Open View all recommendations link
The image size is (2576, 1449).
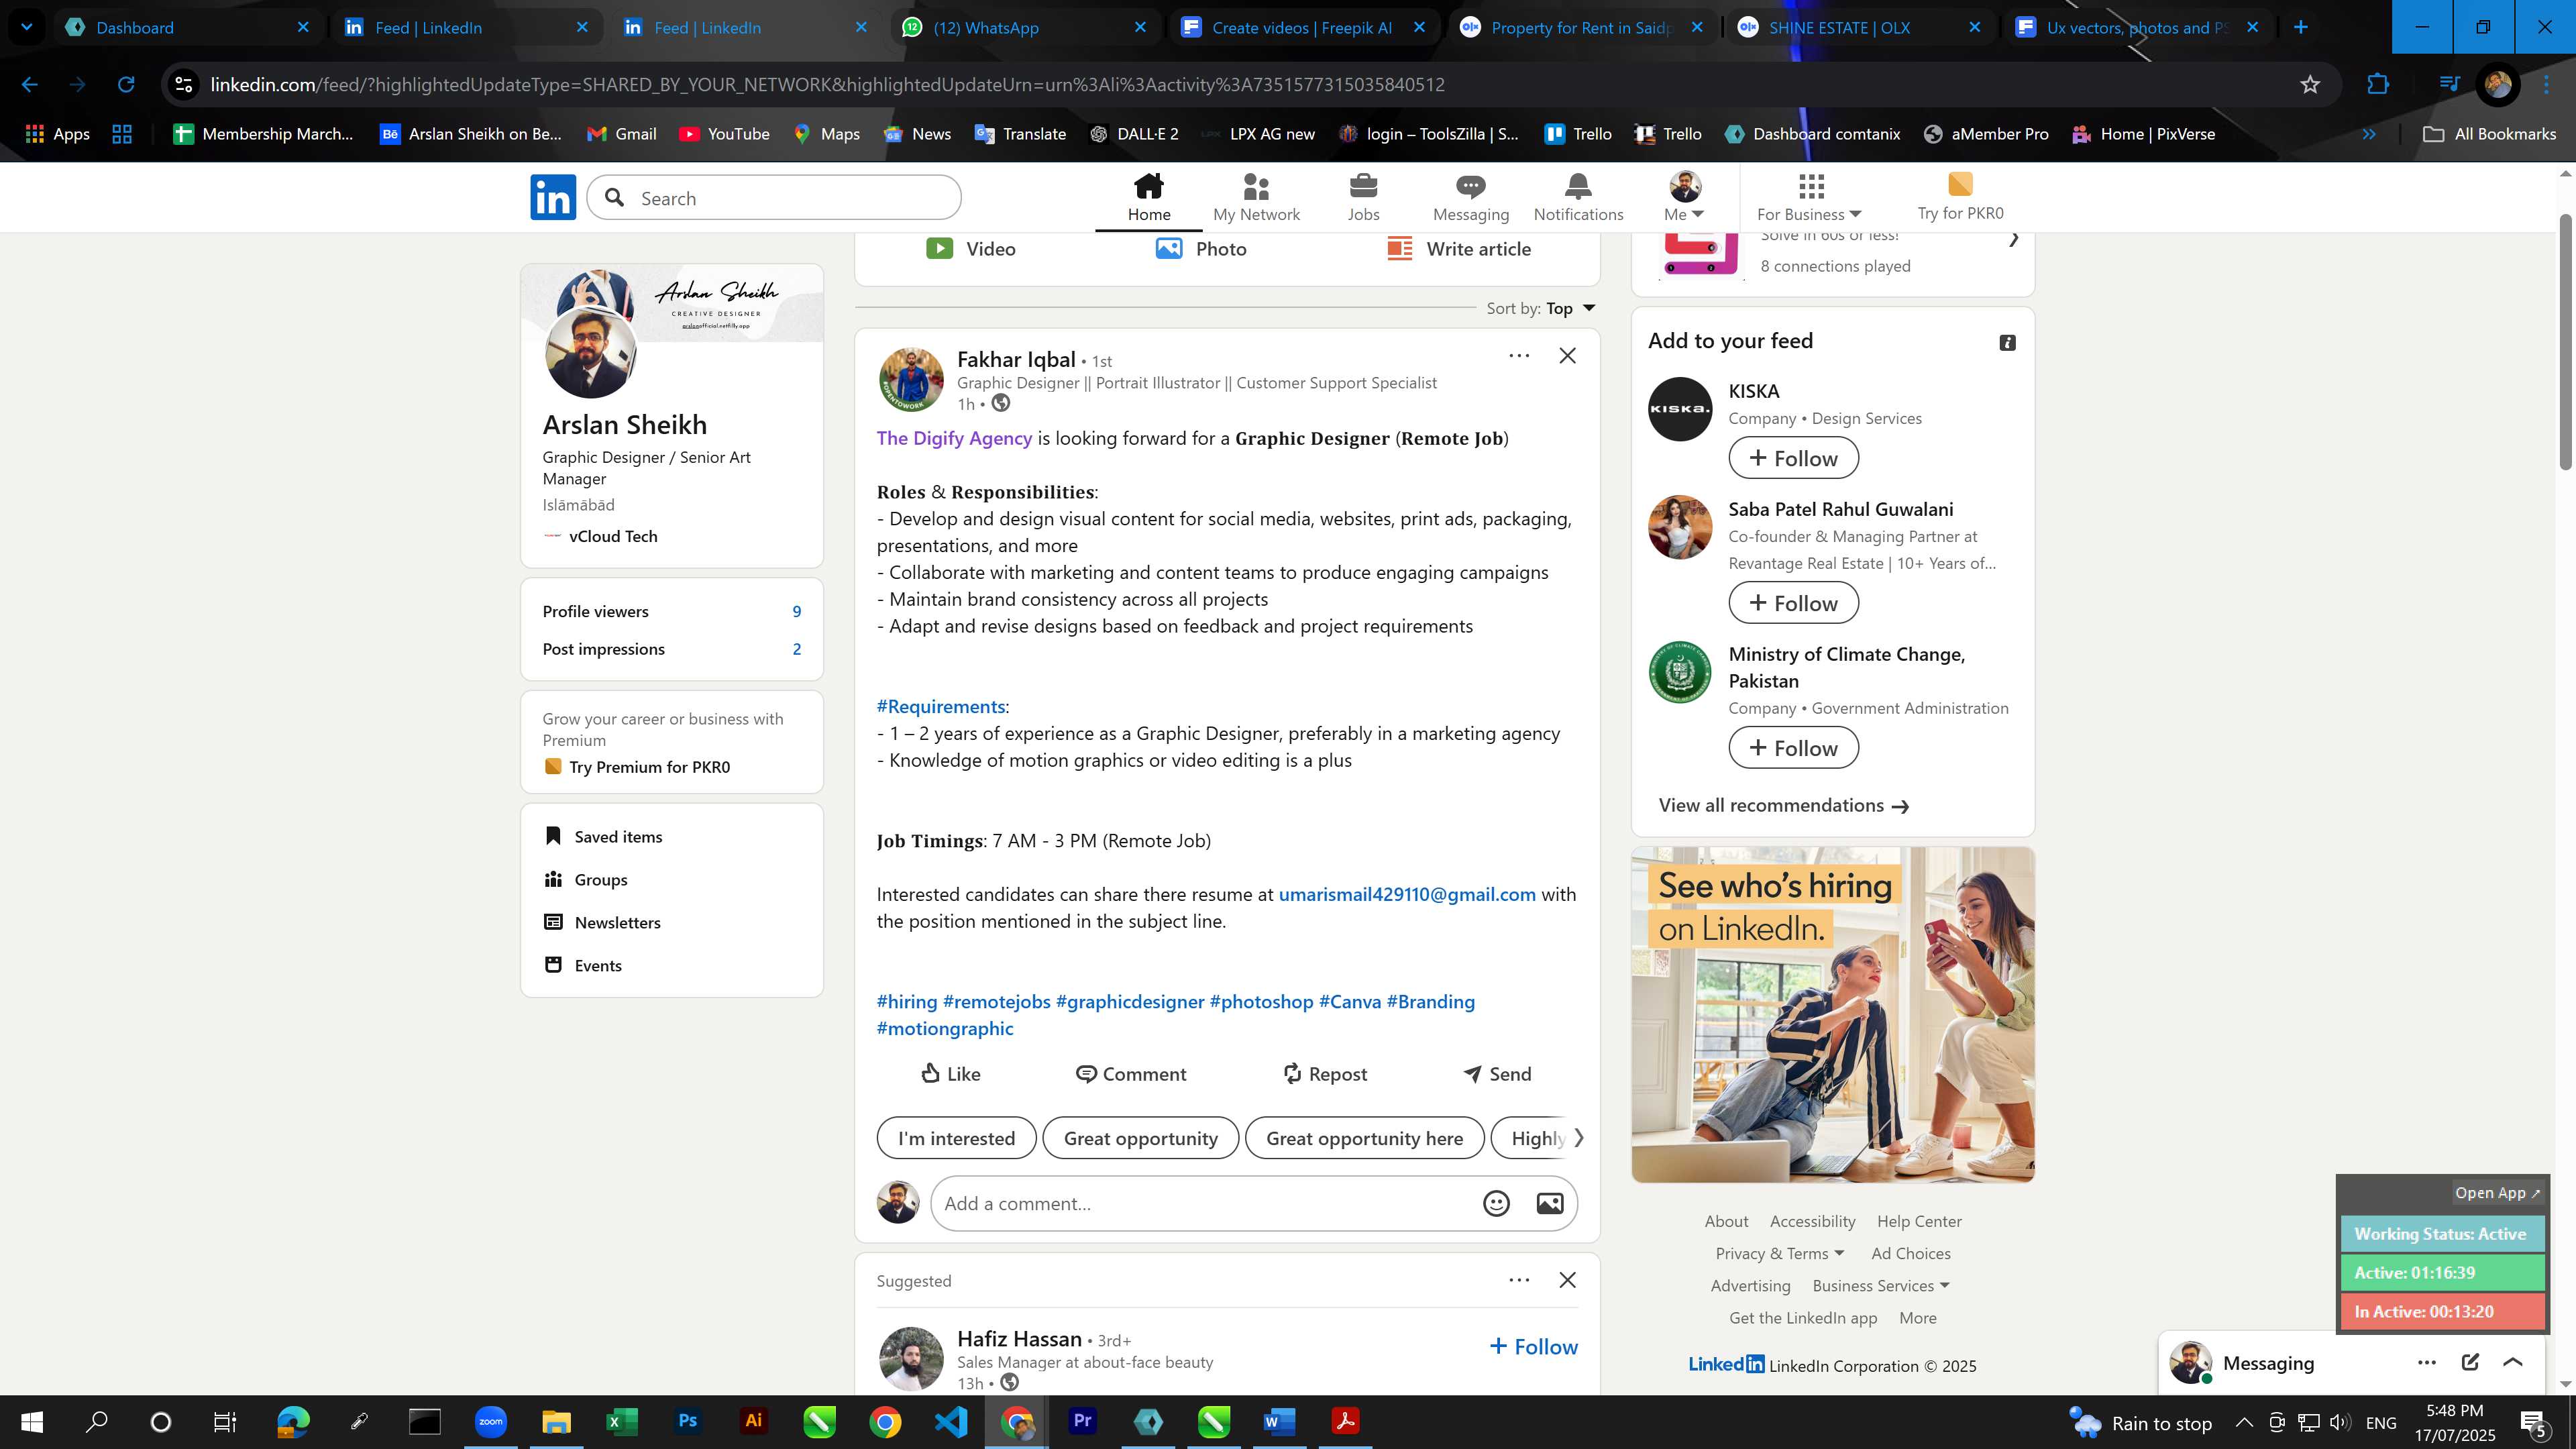coord(1784,805)
